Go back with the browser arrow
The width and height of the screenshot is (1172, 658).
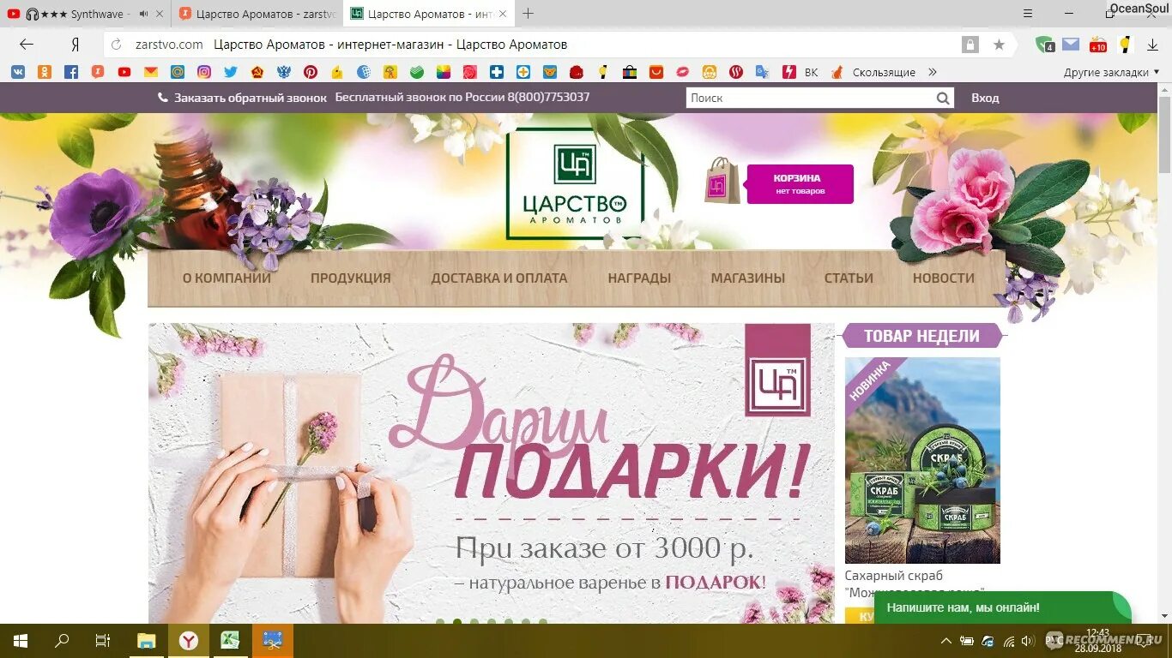[x=27, y=45]
